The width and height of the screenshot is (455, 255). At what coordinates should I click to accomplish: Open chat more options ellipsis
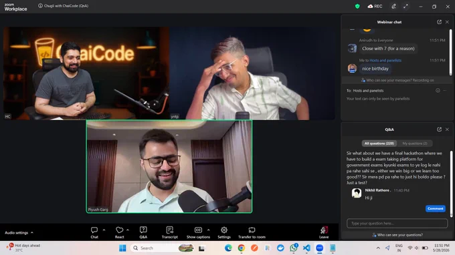445,91
